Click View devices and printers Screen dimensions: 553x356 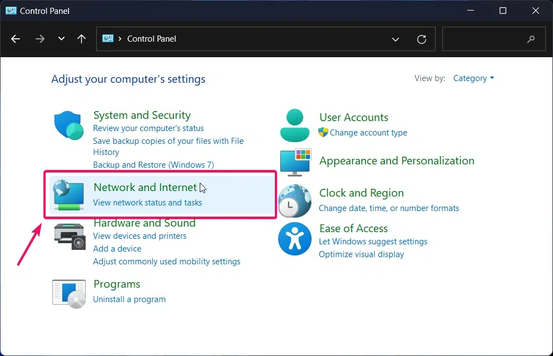[140, 236]
